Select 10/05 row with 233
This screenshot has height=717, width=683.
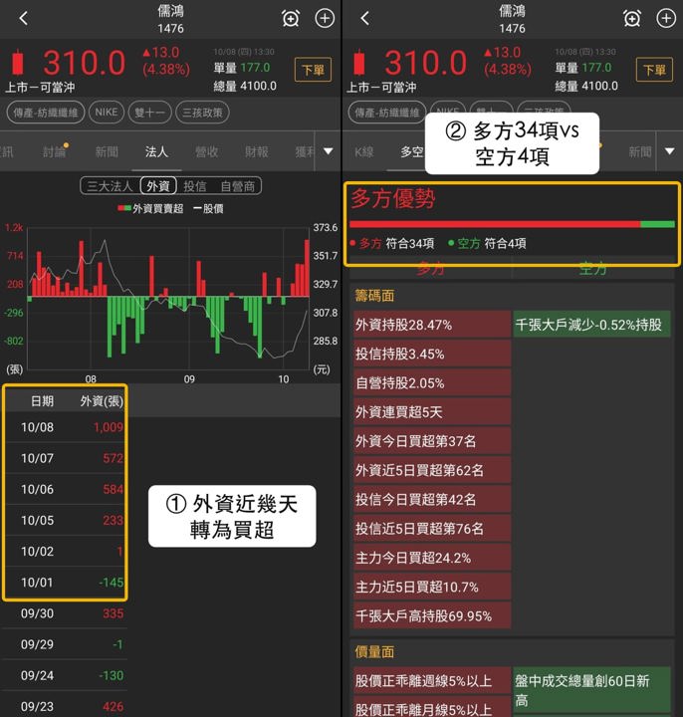[66, 521]
